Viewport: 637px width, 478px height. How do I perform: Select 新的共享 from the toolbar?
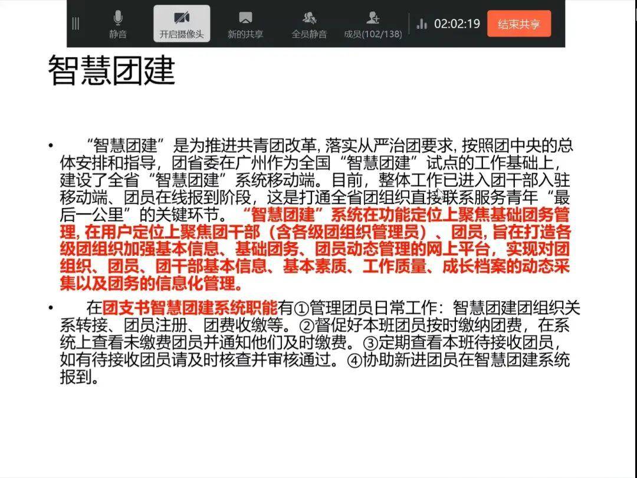pos(245,34)
